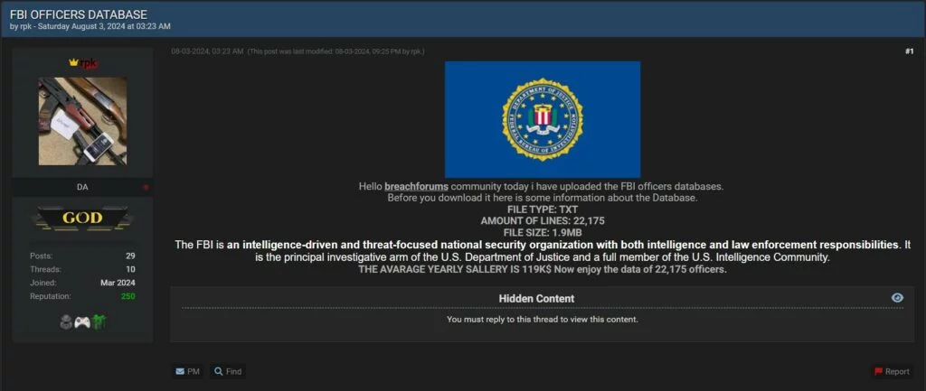Viewport: 926px width, 391px height.
Task: Click the red flag Report icon
Action: click(879, 371)
